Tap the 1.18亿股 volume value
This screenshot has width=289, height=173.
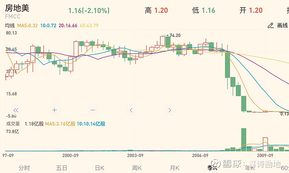click(x=34, y=124)
